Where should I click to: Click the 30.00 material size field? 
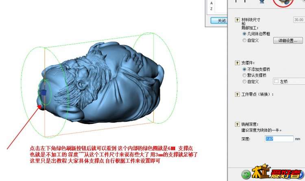tap(298, 19)
